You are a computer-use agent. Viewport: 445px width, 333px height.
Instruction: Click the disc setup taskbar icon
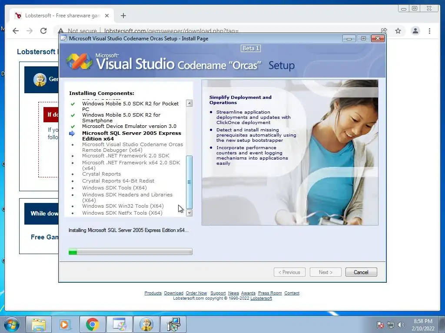point(119,324)
